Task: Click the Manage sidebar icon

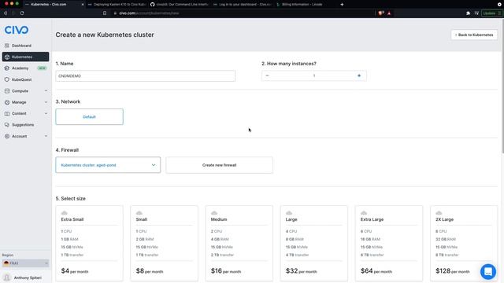Action: 7,102
